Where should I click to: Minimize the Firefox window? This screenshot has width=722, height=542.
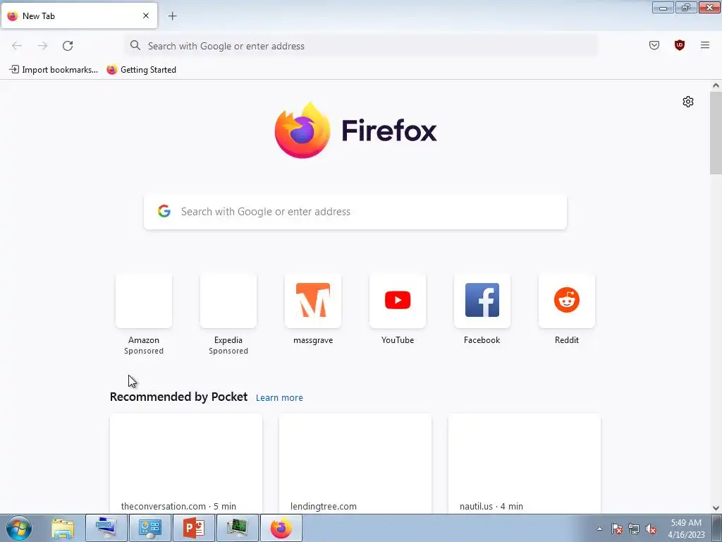(x=663, y=7)
